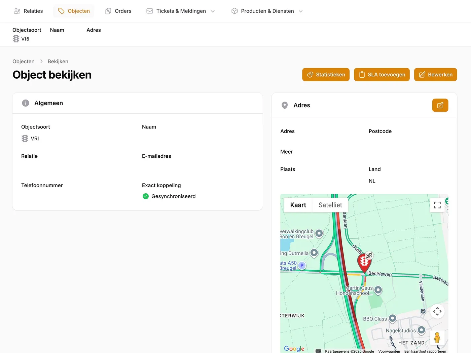The image size is (471, 353).
Task: Click the Son en Breugel club marker
Action: click(319, 233)
